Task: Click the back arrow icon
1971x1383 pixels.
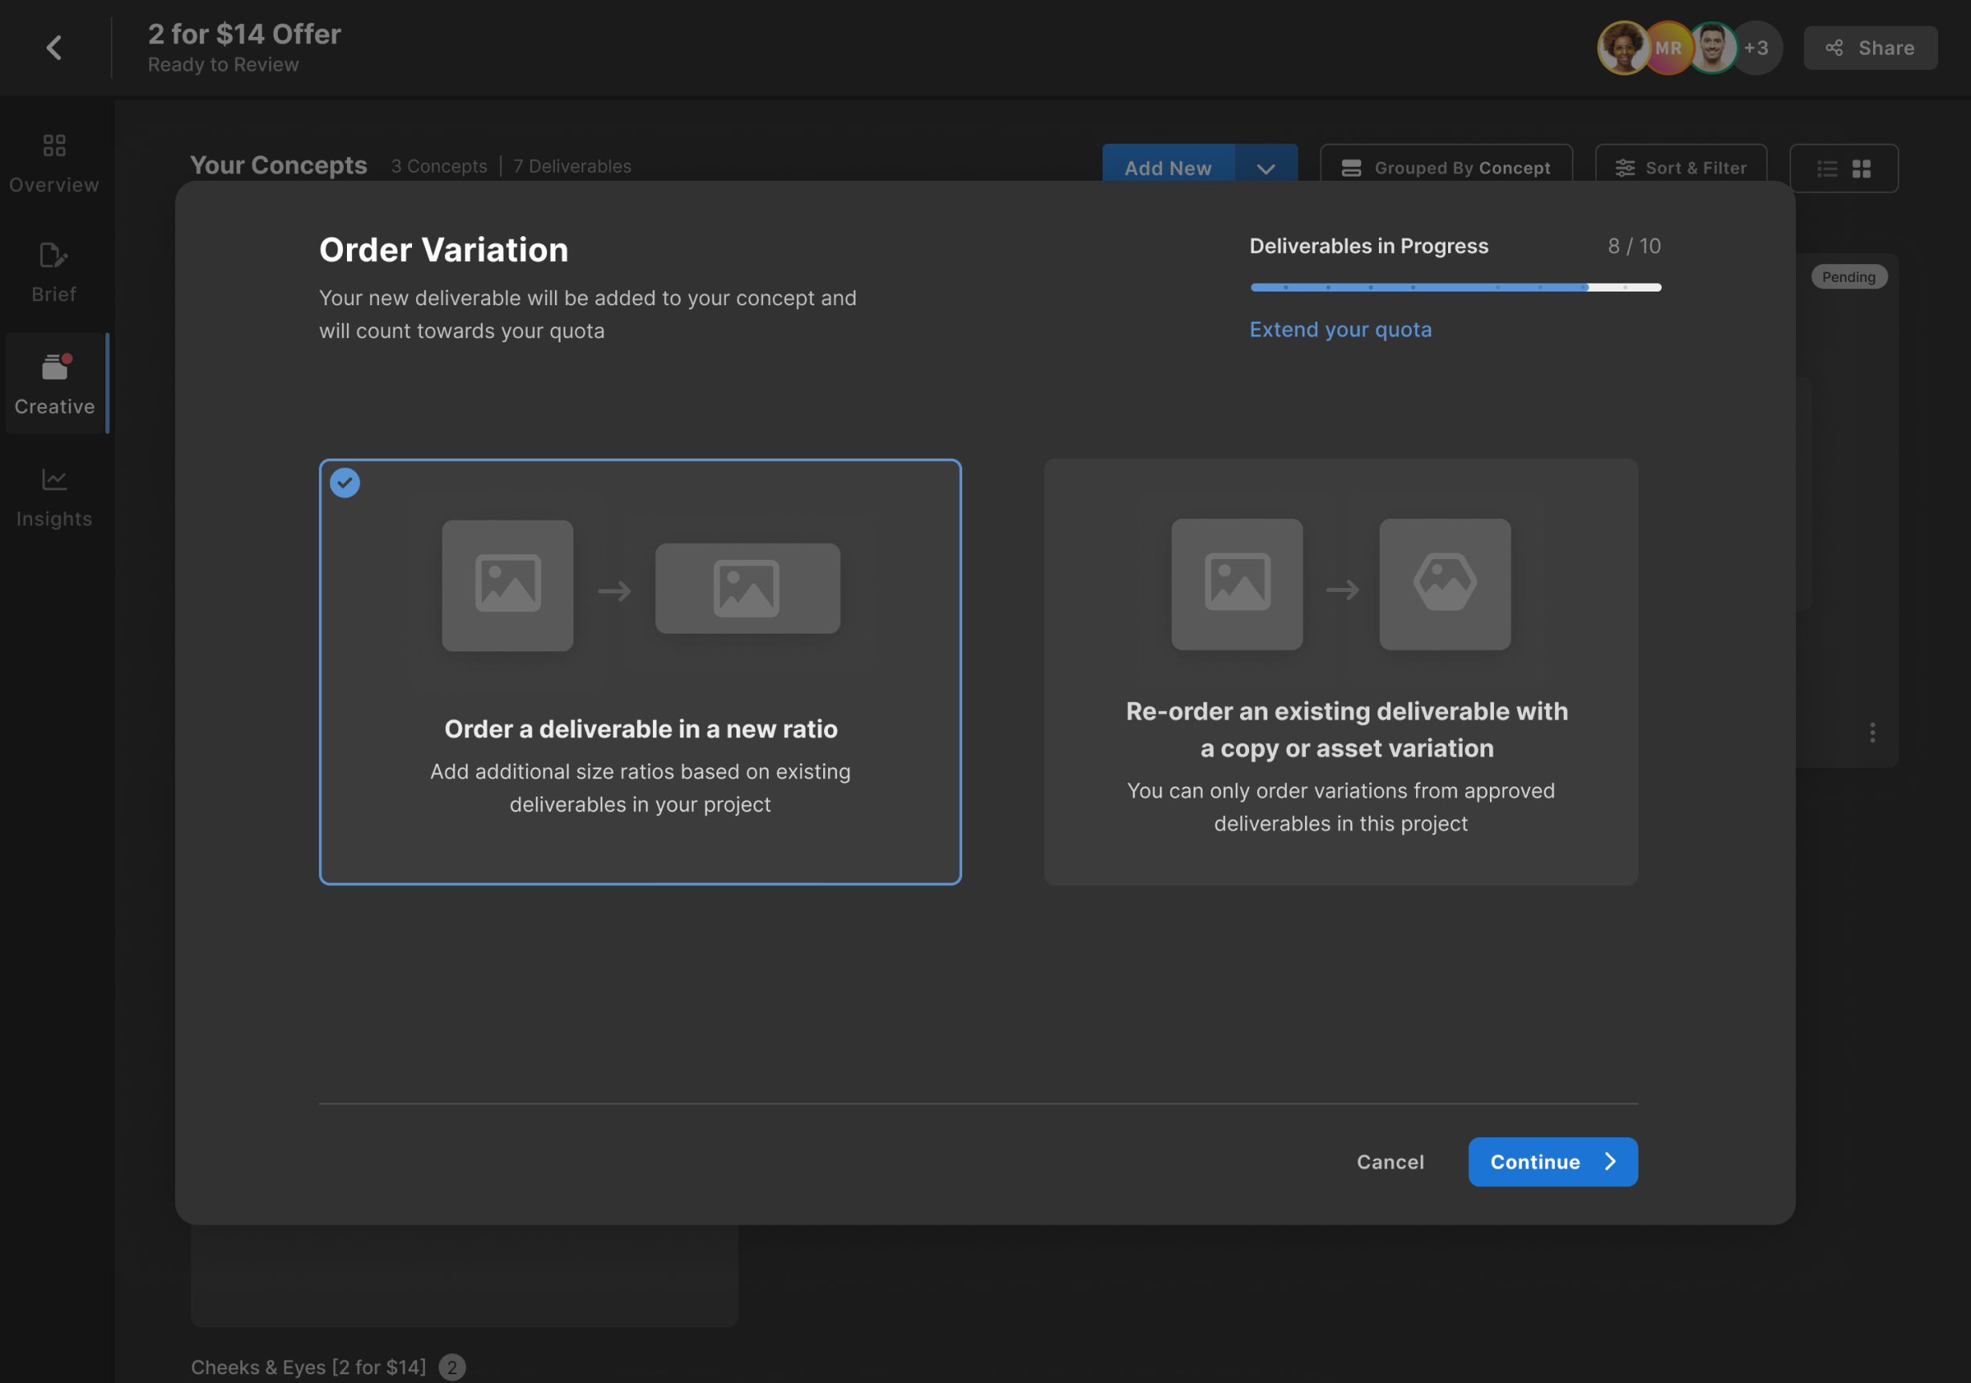Action: click(x=54, y=47)
